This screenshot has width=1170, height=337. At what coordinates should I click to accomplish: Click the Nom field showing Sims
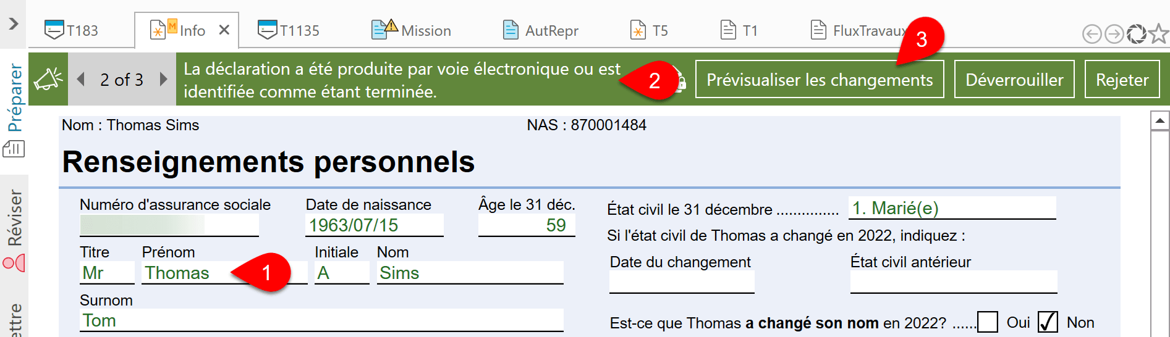[470, 273]
